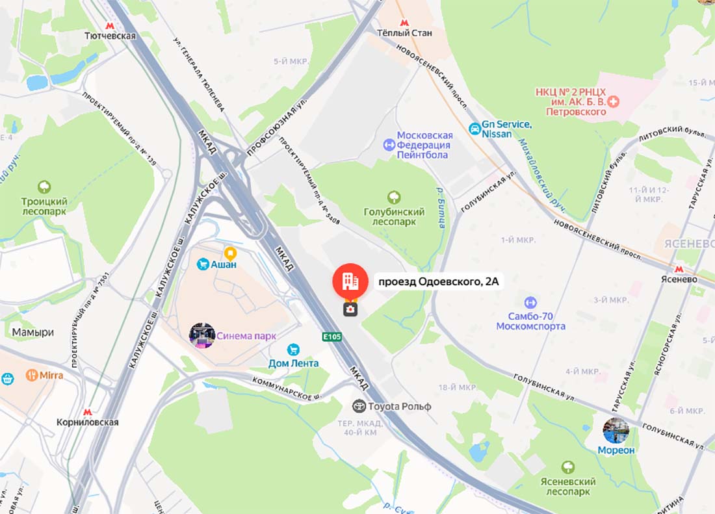
Task: Click the Gn Service, Nissan car icon
Action: coord(474,129)
